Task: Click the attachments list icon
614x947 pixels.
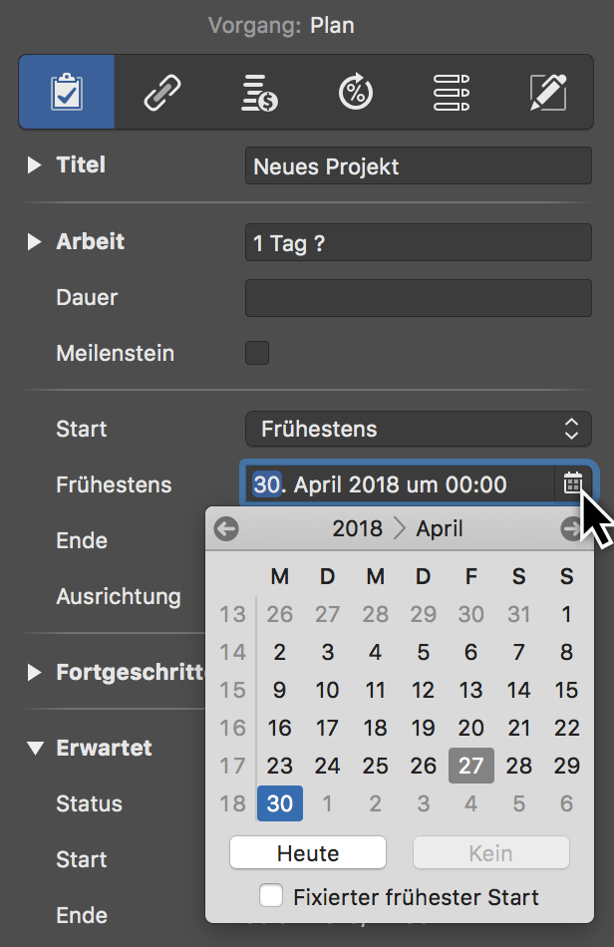Action: [x=451, y=93]
